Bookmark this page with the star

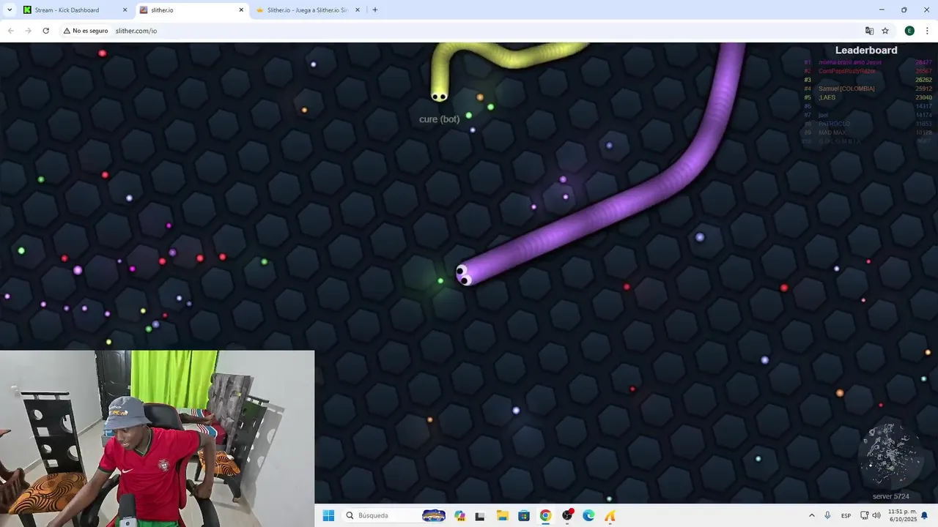click(x=885, y=31)
